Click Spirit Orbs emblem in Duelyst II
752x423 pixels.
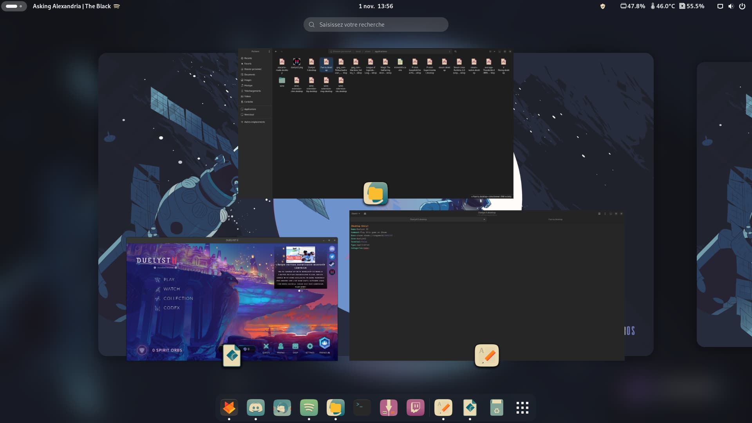point(142,350)
